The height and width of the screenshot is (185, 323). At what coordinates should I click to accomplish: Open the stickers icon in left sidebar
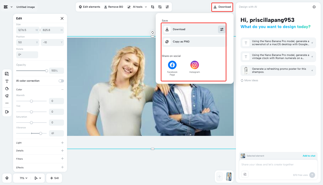click(x=7, y=89)
